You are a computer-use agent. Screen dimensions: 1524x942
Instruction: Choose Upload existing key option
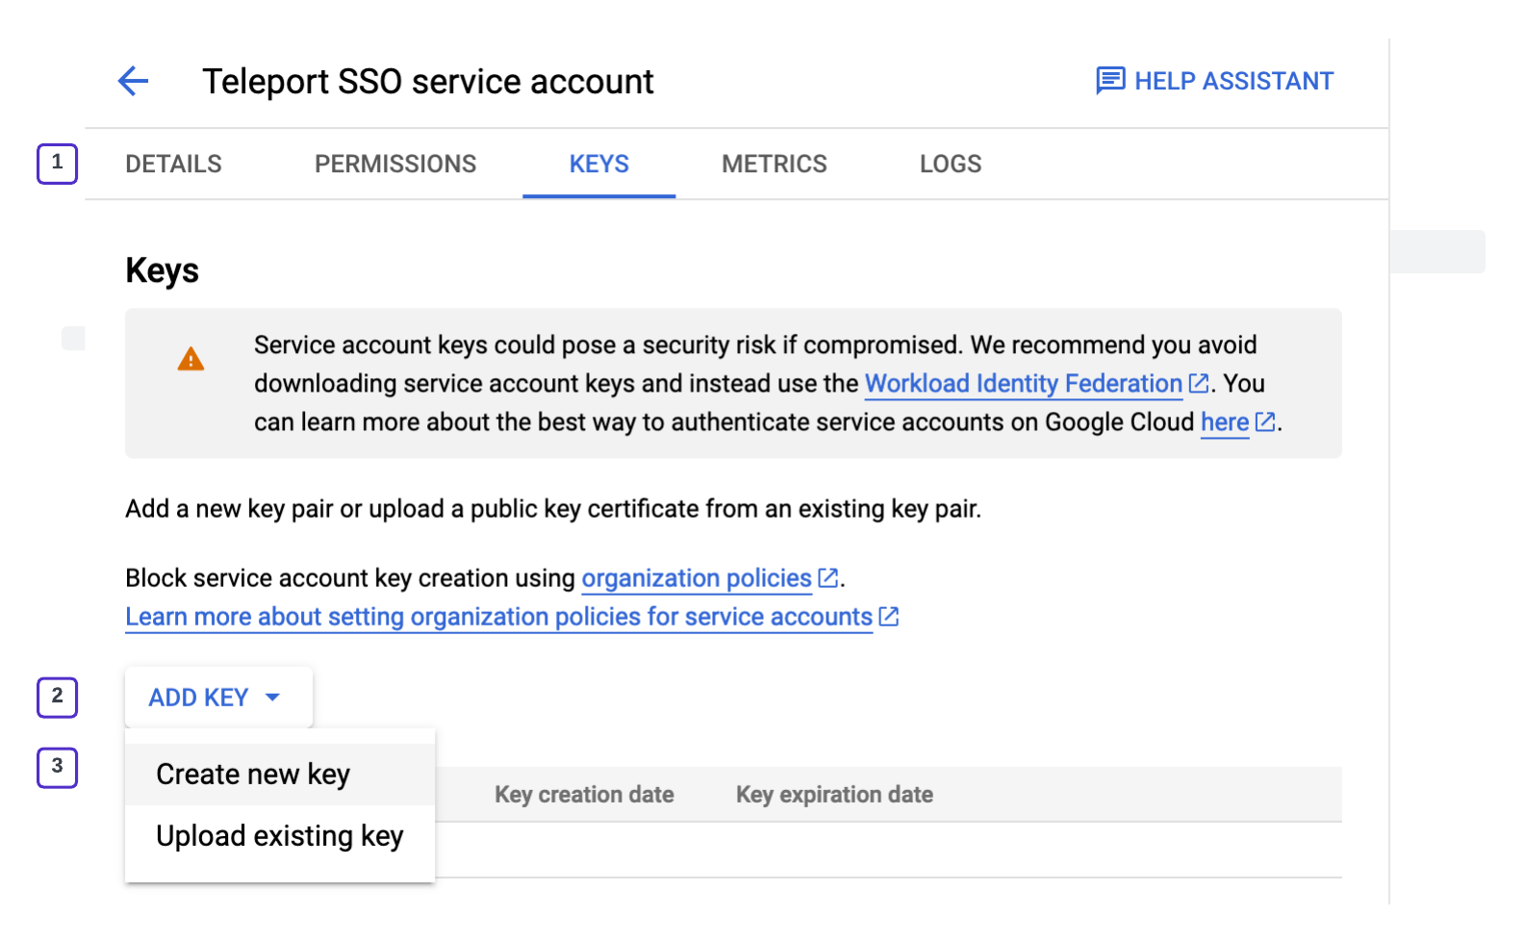[279, 836]
